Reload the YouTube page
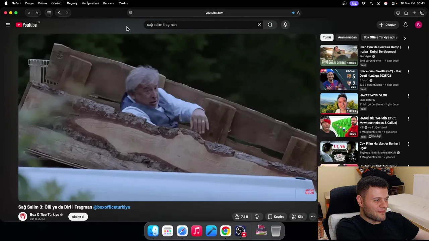Image resolution: width=429 pixels, height=241 pixels. coord(298,13)
